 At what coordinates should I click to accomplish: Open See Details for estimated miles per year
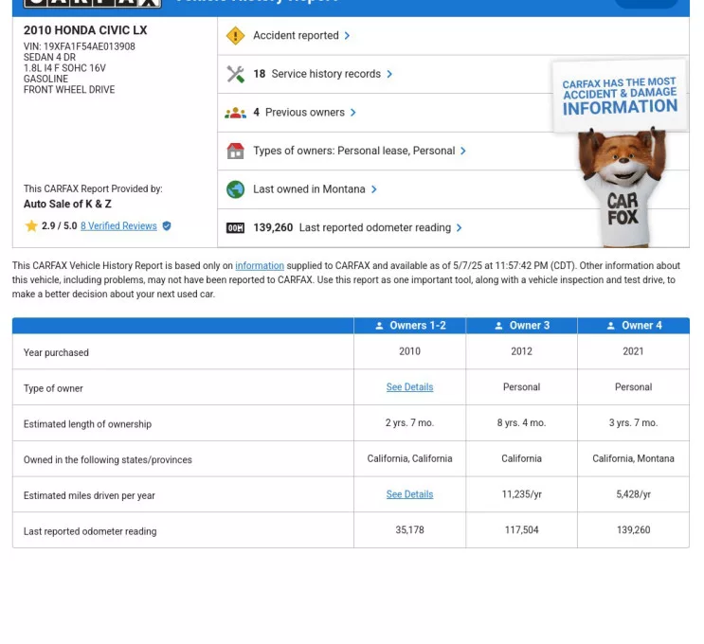point(409,494)
